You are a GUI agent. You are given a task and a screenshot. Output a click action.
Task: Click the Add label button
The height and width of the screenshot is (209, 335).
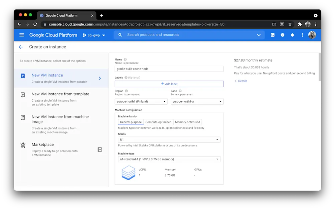169,84
